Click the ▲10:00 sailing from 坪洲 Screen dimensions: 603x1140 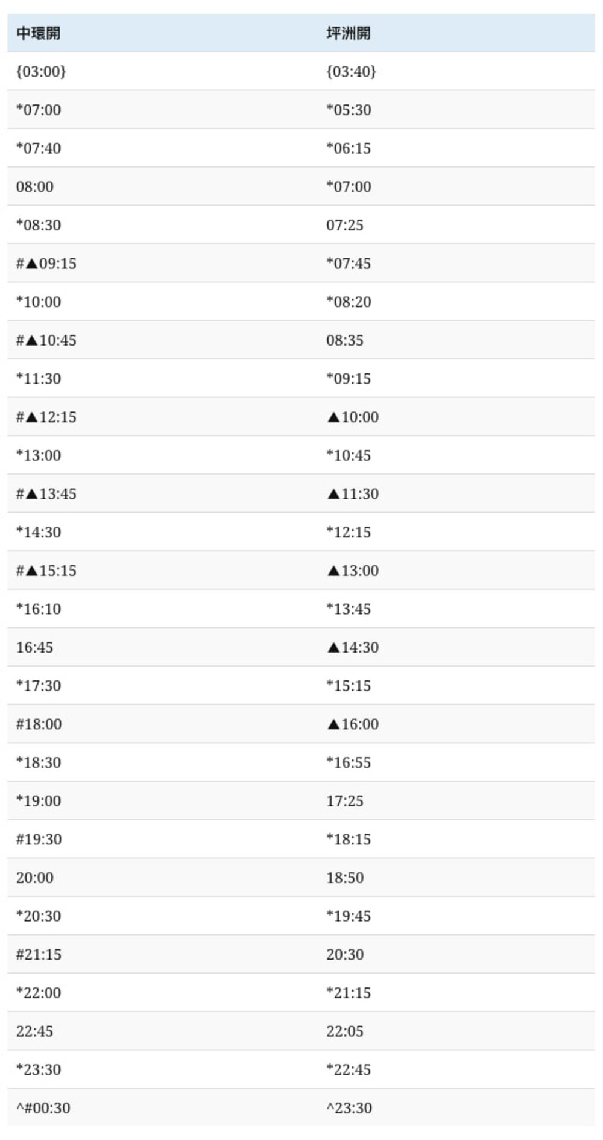pos(353,417)
